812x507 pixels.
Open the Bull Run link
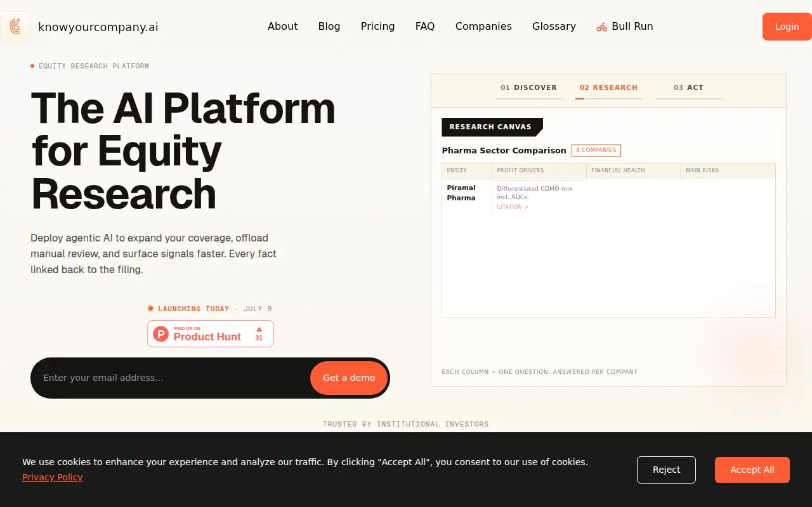[625, 26]
